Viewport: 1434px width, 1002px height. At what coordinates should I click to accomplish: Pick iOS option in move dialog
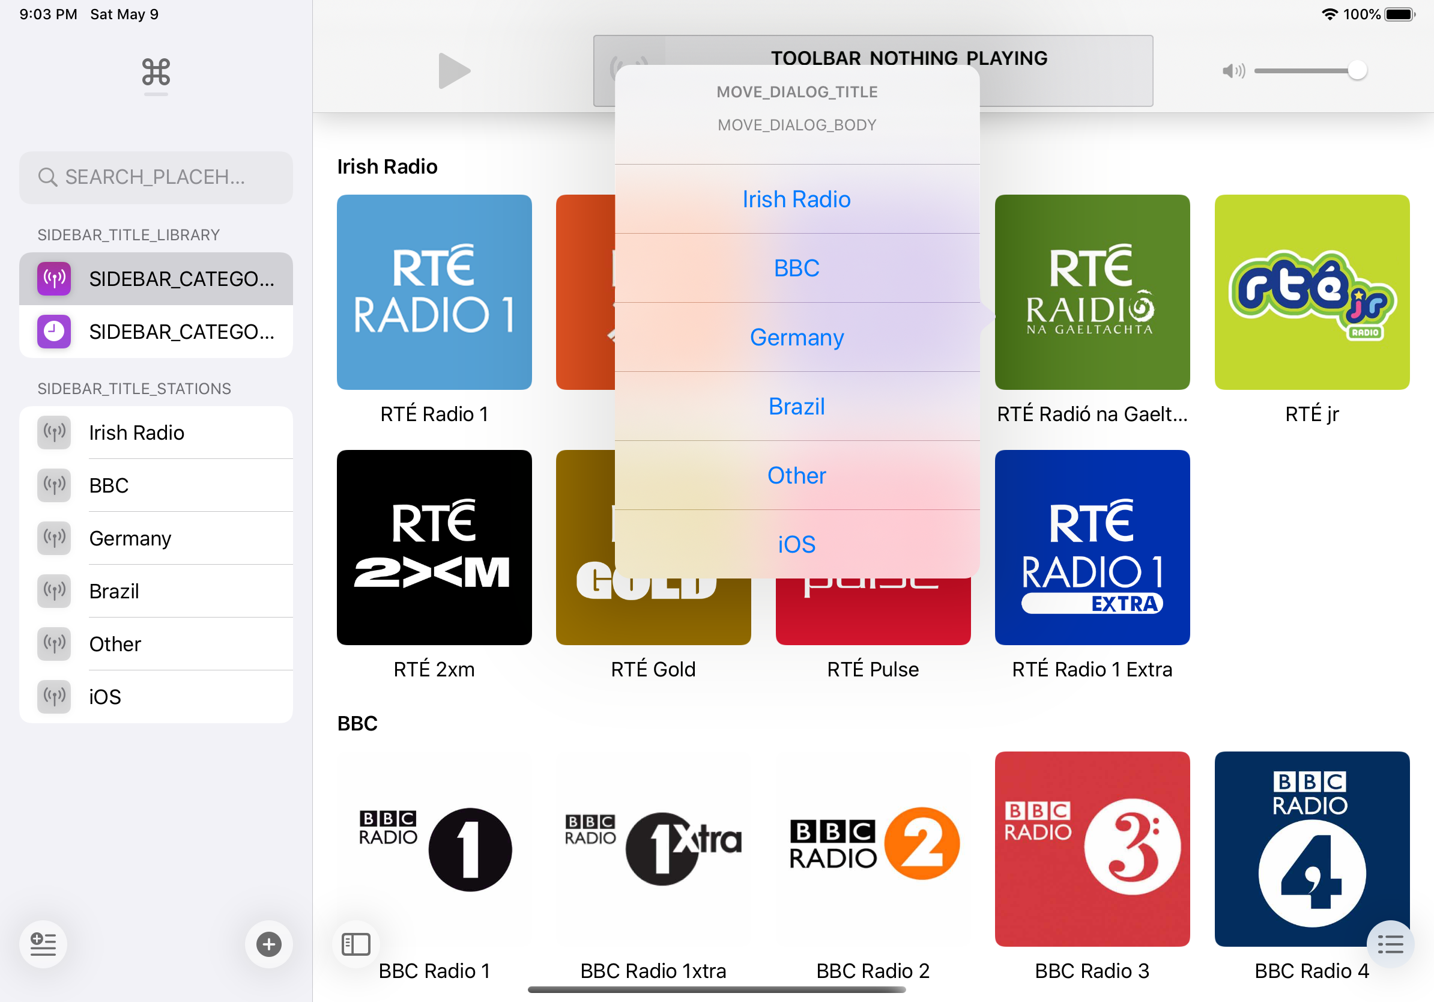796,544
